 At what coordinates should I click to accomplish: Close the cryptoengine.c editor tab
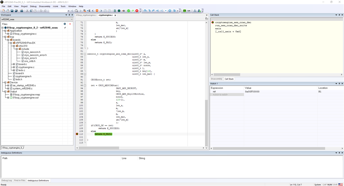(x=115, y=15)
